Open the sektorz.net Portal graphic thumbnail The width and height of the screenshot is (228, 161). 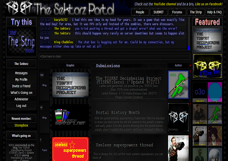click(70, 117)
